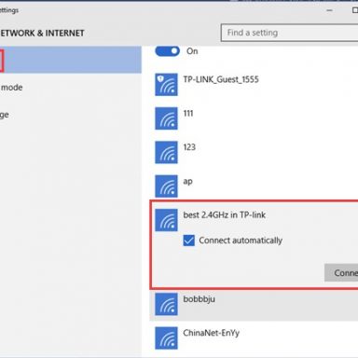This screenshot has height=358, width=358.
Task: Click the Wi-Fi icon beside network ap
Action: click(x=166, y=186)
